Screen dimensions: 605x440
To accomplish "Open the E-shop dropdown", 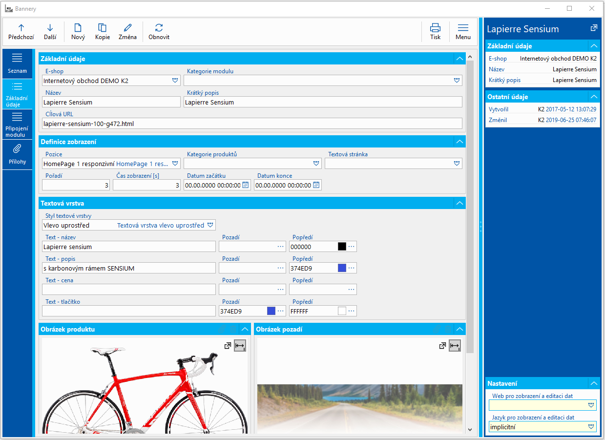I will [x=175, y=81].
